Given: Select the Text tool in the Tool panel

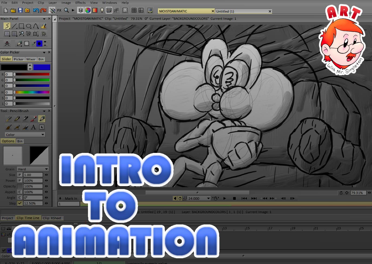Looking at the screenshot, I should tap(34, 127).
